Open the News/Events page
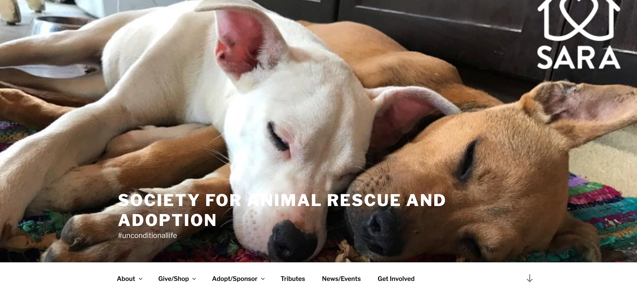Viewport: 637px width, 292px height. pos(341,279)
